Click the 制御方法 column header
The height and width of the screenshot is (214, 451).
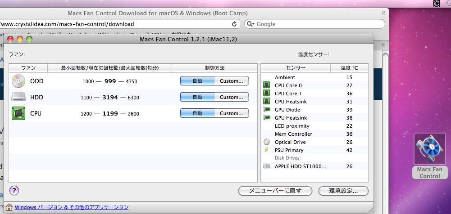pos(214,68)
